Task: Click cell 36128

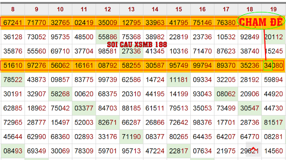Action: [13, 37]
